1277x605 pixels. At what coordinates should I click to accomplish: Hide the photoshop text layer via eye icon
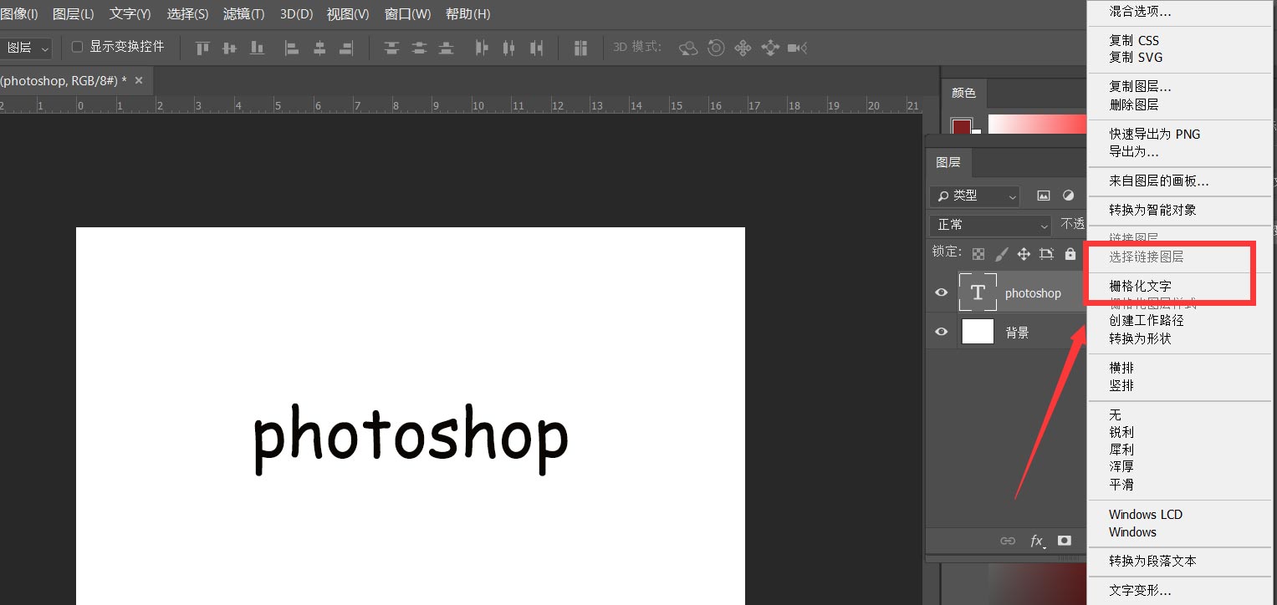942,292
